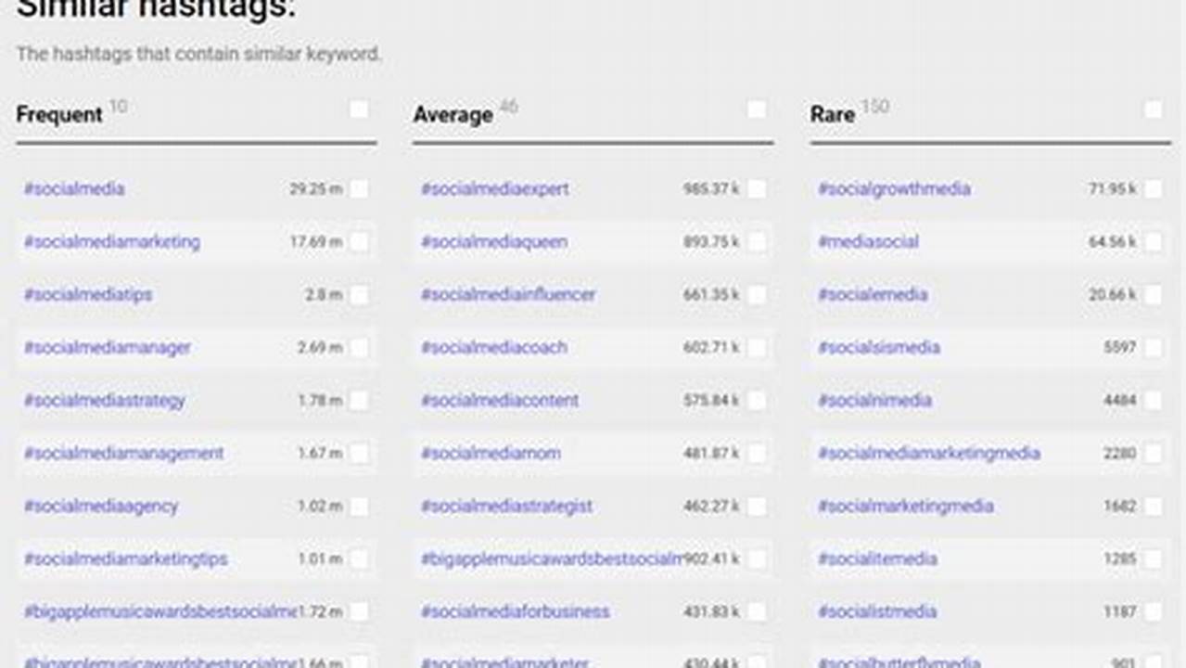Viewport: 1186px width, 668px height.
Task: Check the select-all box for Average column
Action: pyautogui.click(x=757, y=109)
